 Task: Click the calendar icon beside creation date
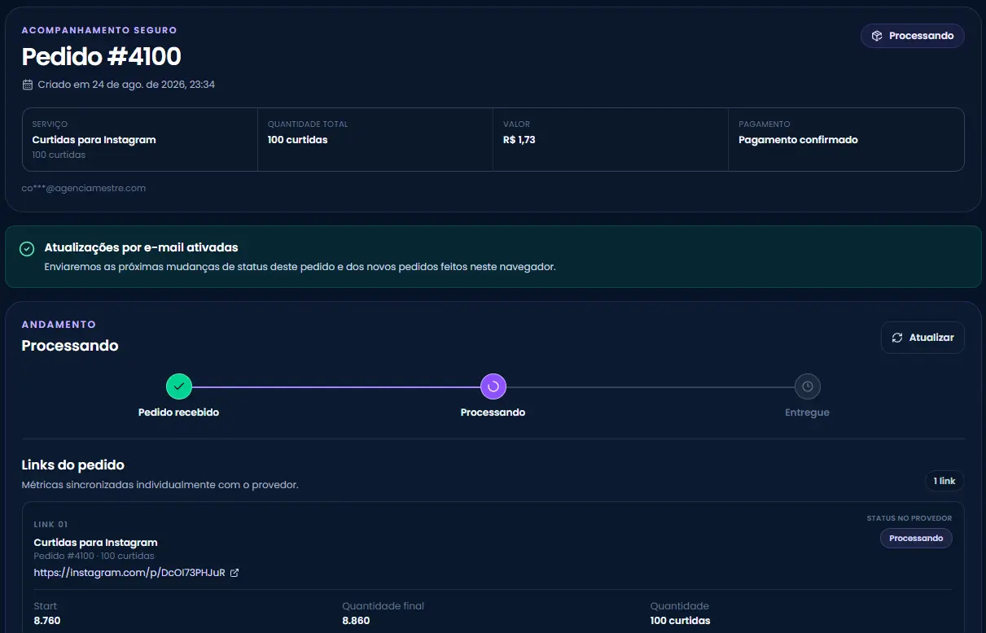coord(28,85)
